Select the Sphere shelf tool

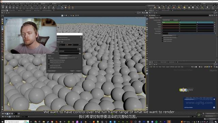click(6, 8)
